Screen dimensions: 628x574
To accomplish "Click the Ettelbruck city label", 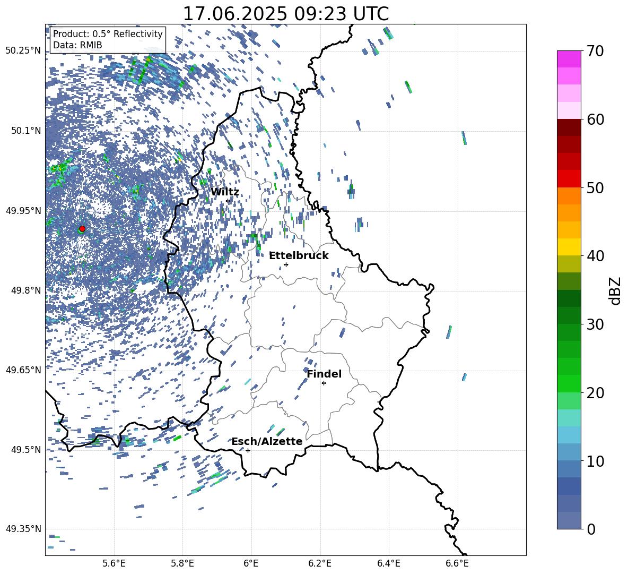I will pyautogui.click(x=299, y=256).
